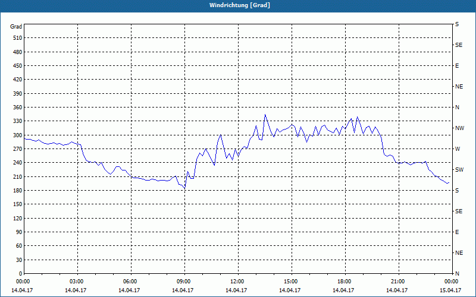Select the 510 y-axis value
The image size is (476, 297).
click(18, 38)
